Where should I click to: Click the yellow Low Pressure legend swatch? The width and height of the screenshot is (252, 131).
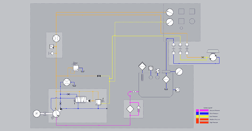(x=204, y=116)
